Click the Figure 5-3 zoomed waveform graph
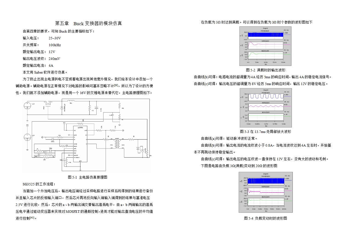 tap(265, 108)
